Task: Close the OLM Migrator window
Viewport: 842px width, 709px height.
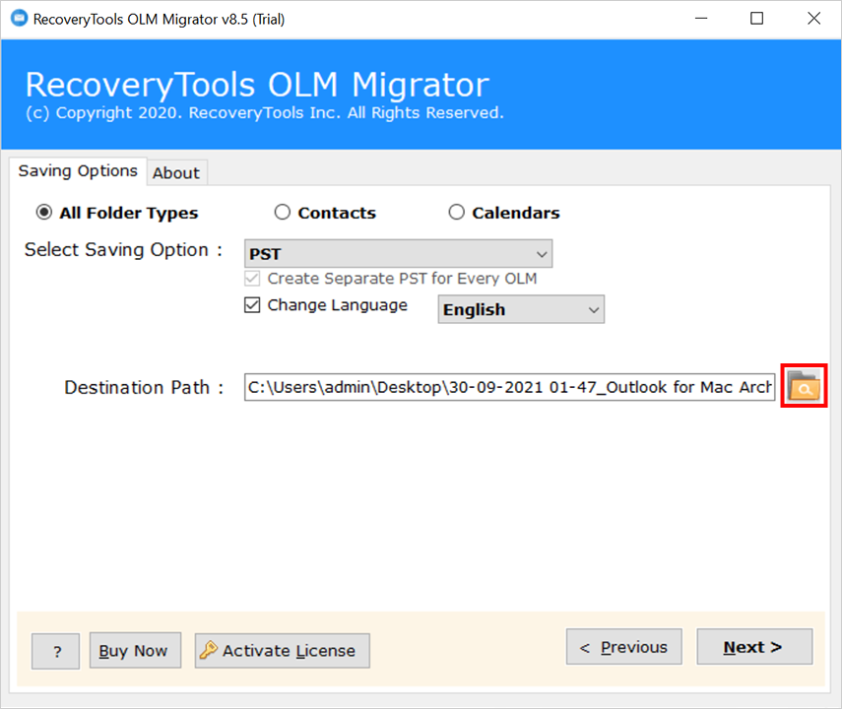Action: pyautogui.click(x=814, y=19)
